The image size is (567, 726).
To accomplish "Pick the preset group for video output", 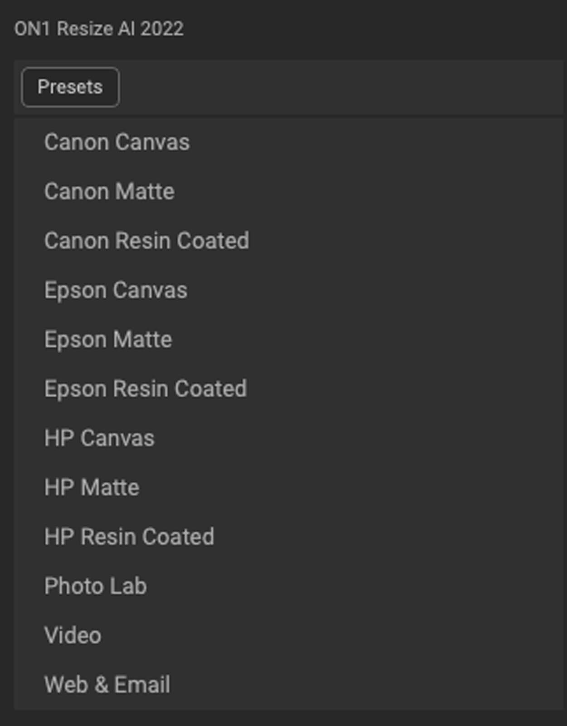I will pos(73,635).
